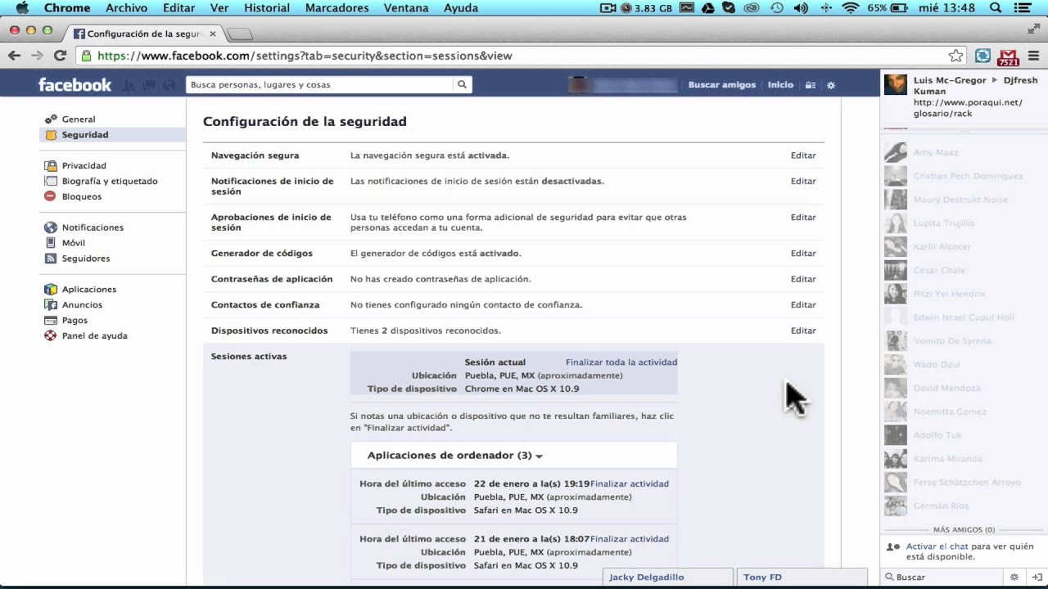
Task: Open macOS Spotlight search icon
Action: (x=996, y=8)
